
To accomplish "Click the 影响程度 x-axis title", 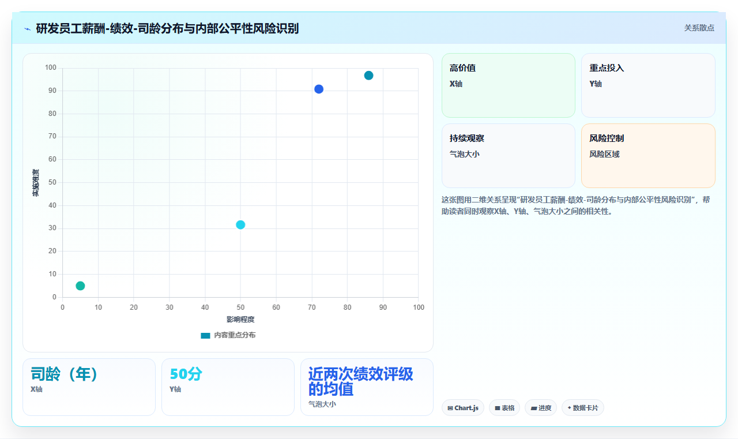I will coord(240,319).
